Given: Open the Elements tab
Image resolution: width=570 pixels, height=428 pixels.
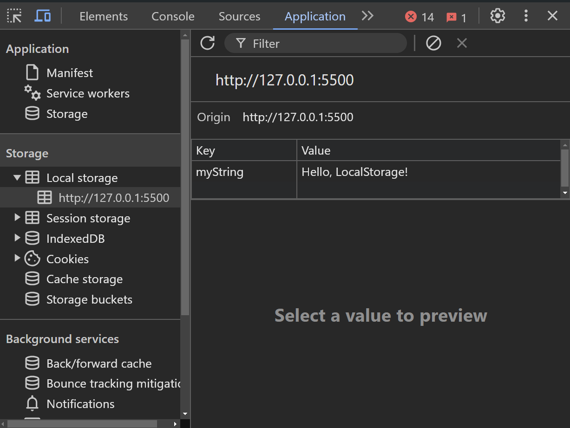Looking at the screenshot, I should pos(103,16).
